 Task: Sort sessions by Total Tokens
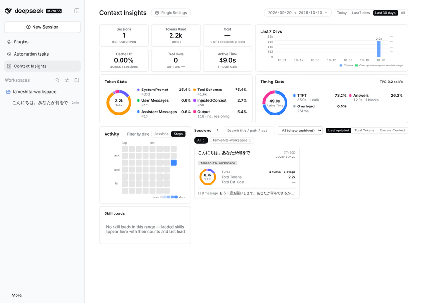pyautogui.click(x=364, y=131)
